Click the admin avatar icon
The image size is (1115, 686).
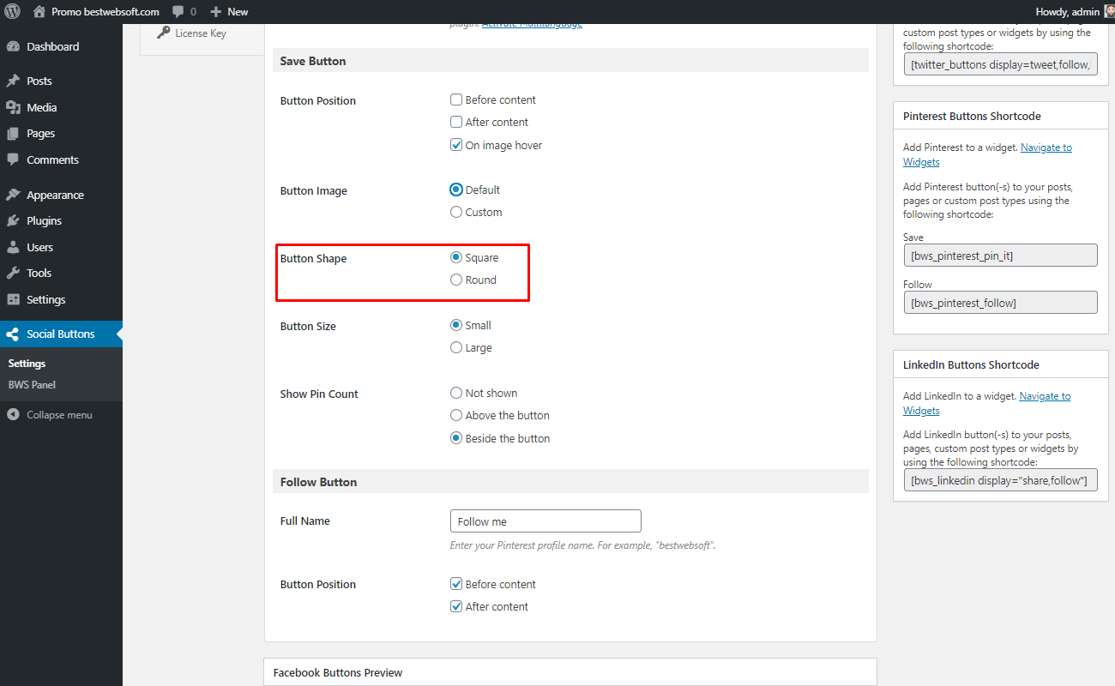pyautogui.click(x=1108, y=12)
